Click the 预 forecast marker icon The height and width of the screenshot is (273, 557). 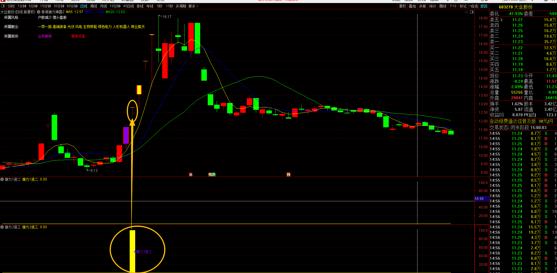(x=289, y=175)
